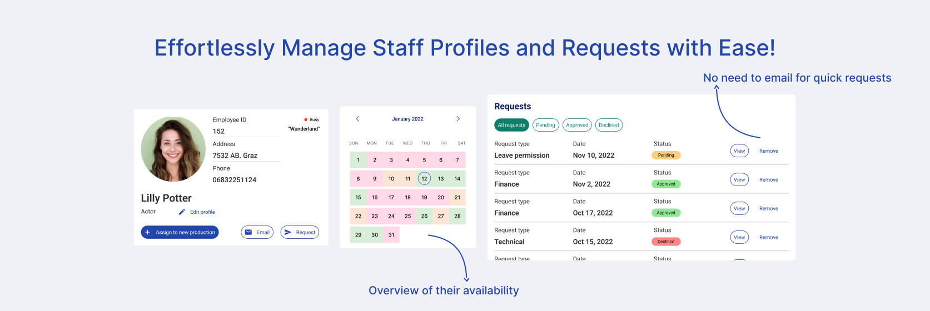This screenshot has width=930, height=311.
Task: Remove the Finance request dated Oct 17
Action: [x=768, y=209]
